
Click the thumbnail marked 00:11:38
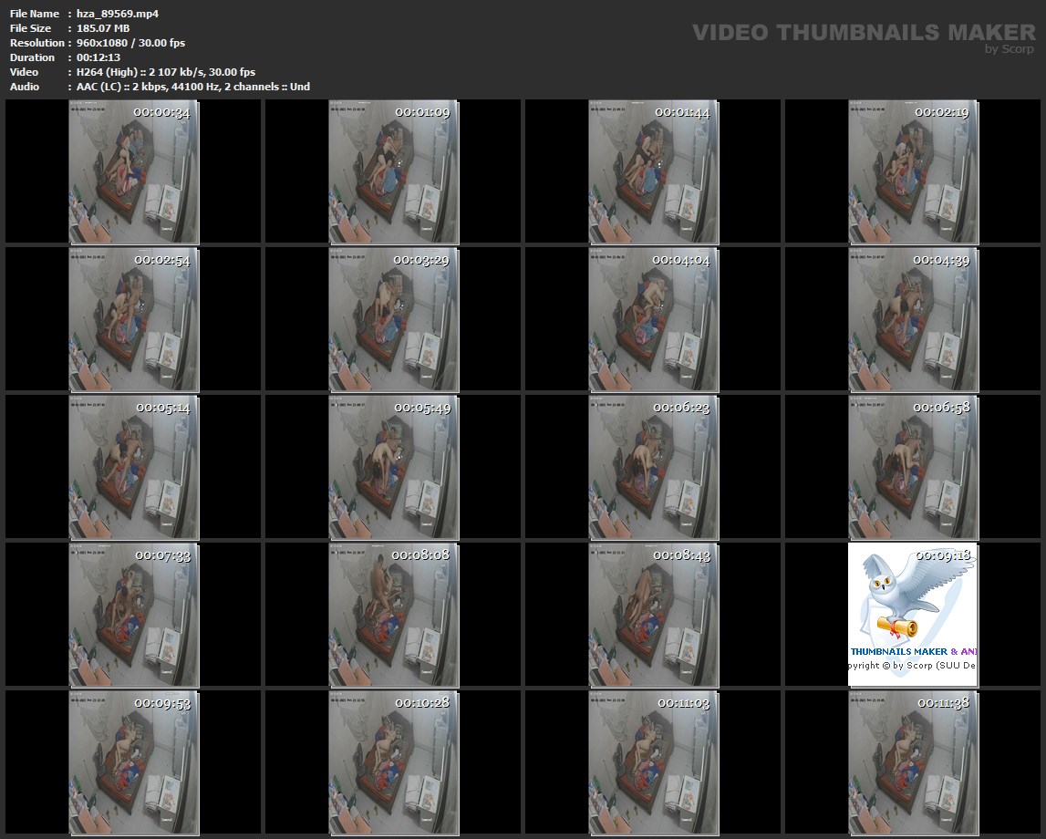point(913,763)
